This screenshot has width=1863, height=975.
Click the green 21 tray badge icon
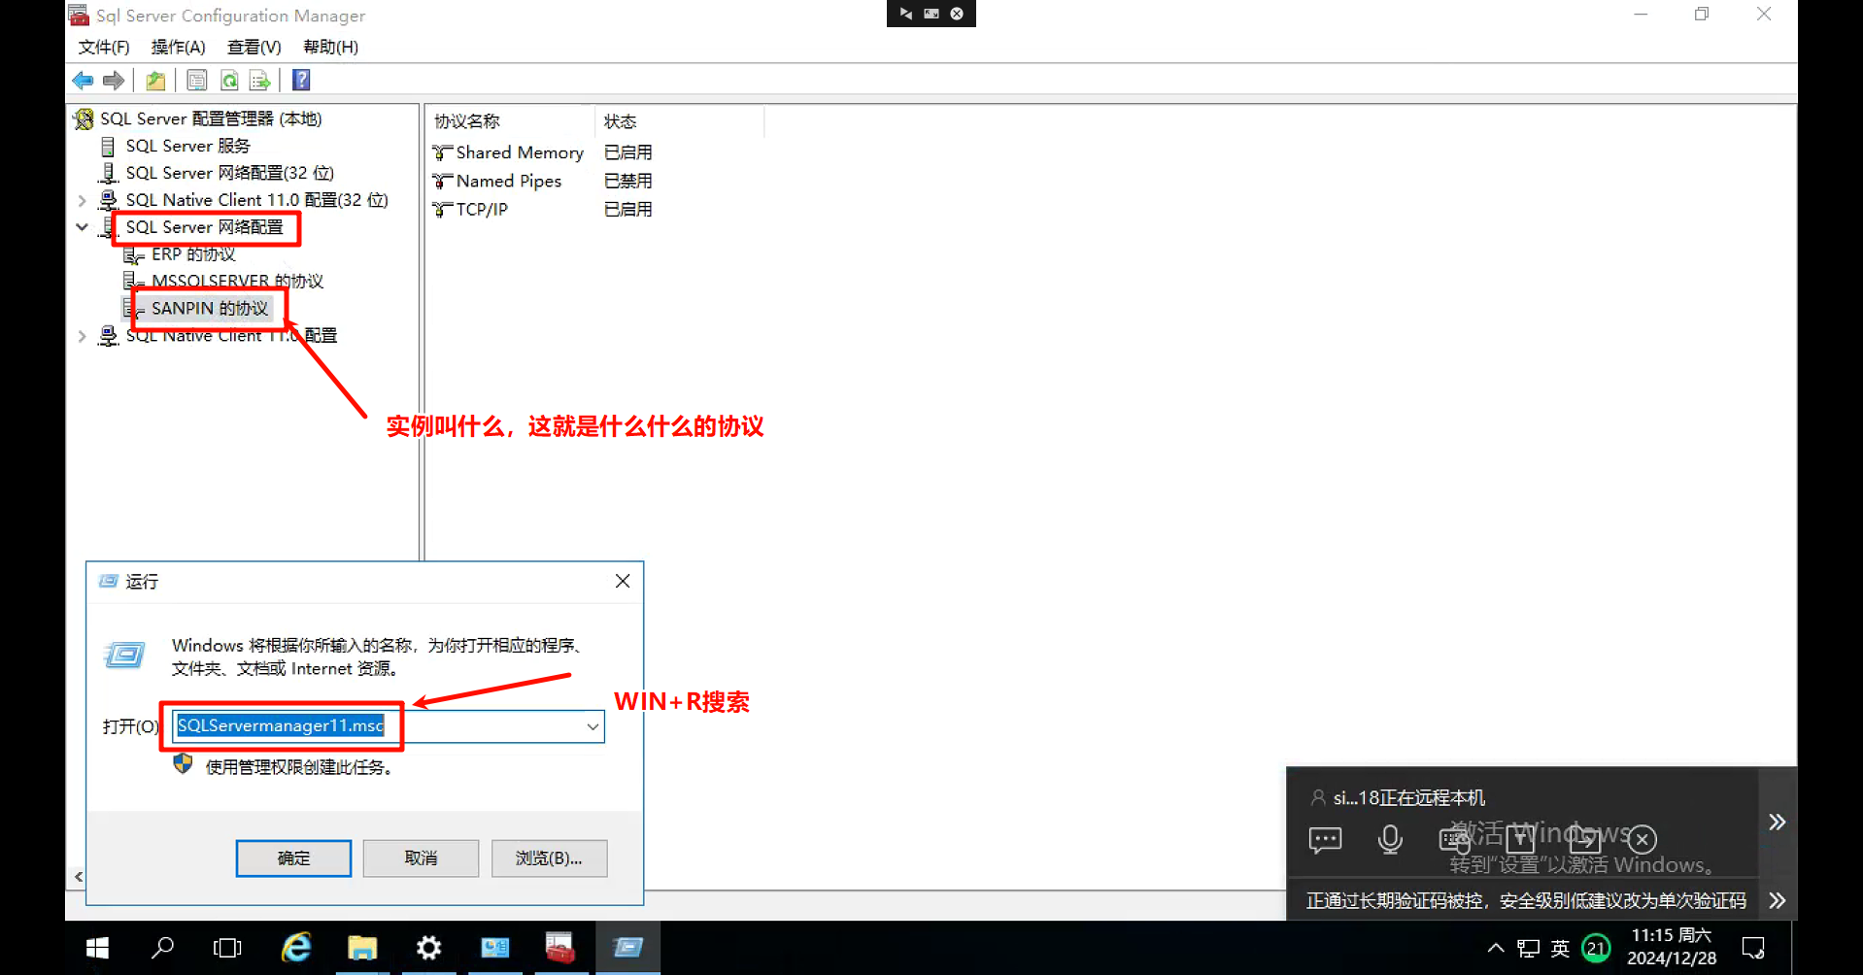(x=1596, y=948)
